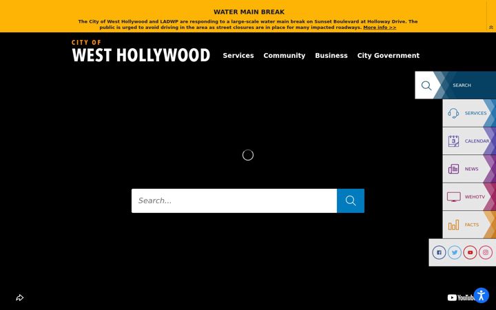Click the Services headset icon
Image resolution: width=496 pixels, height=310 pixels.
453,113
